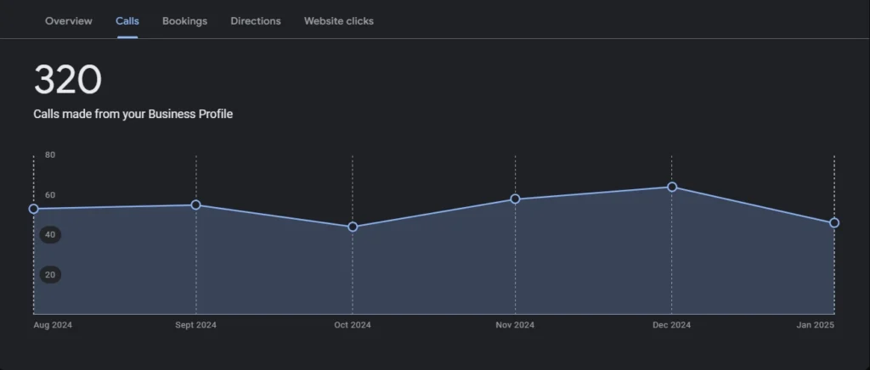The width and height of the screenshot is (870, 370).
Task: Click the Aug 2024 data point on chart
Action: (34, 209)
